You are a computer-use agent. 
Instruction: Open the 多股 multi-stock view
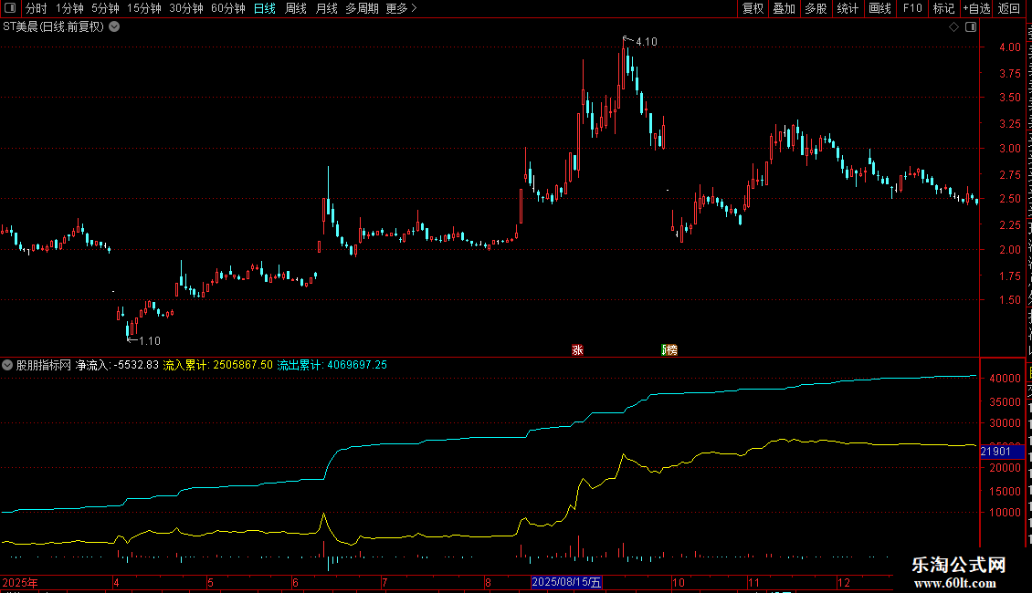[816, 8]
